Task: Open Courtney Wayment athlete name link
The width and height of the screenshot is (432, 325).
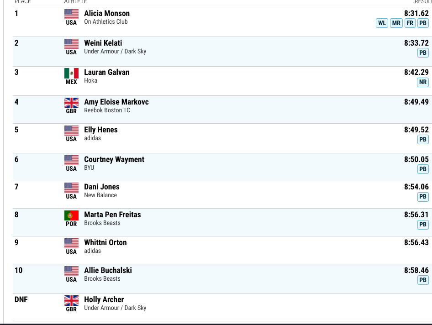Action: pyautogui.click(x=114, y=159)
